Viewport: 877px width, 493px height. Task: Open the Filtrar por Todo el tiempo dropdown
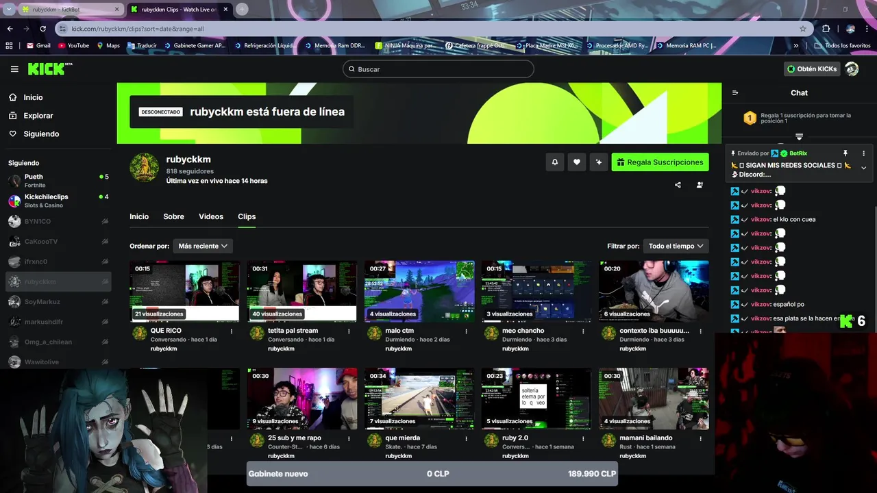coord(676,246)
